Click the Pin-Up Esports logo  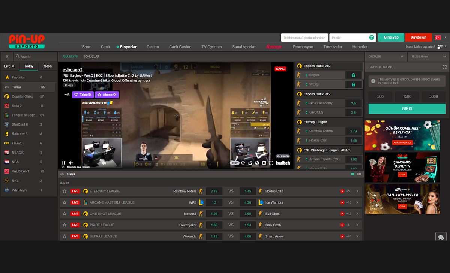click(27, 42)
